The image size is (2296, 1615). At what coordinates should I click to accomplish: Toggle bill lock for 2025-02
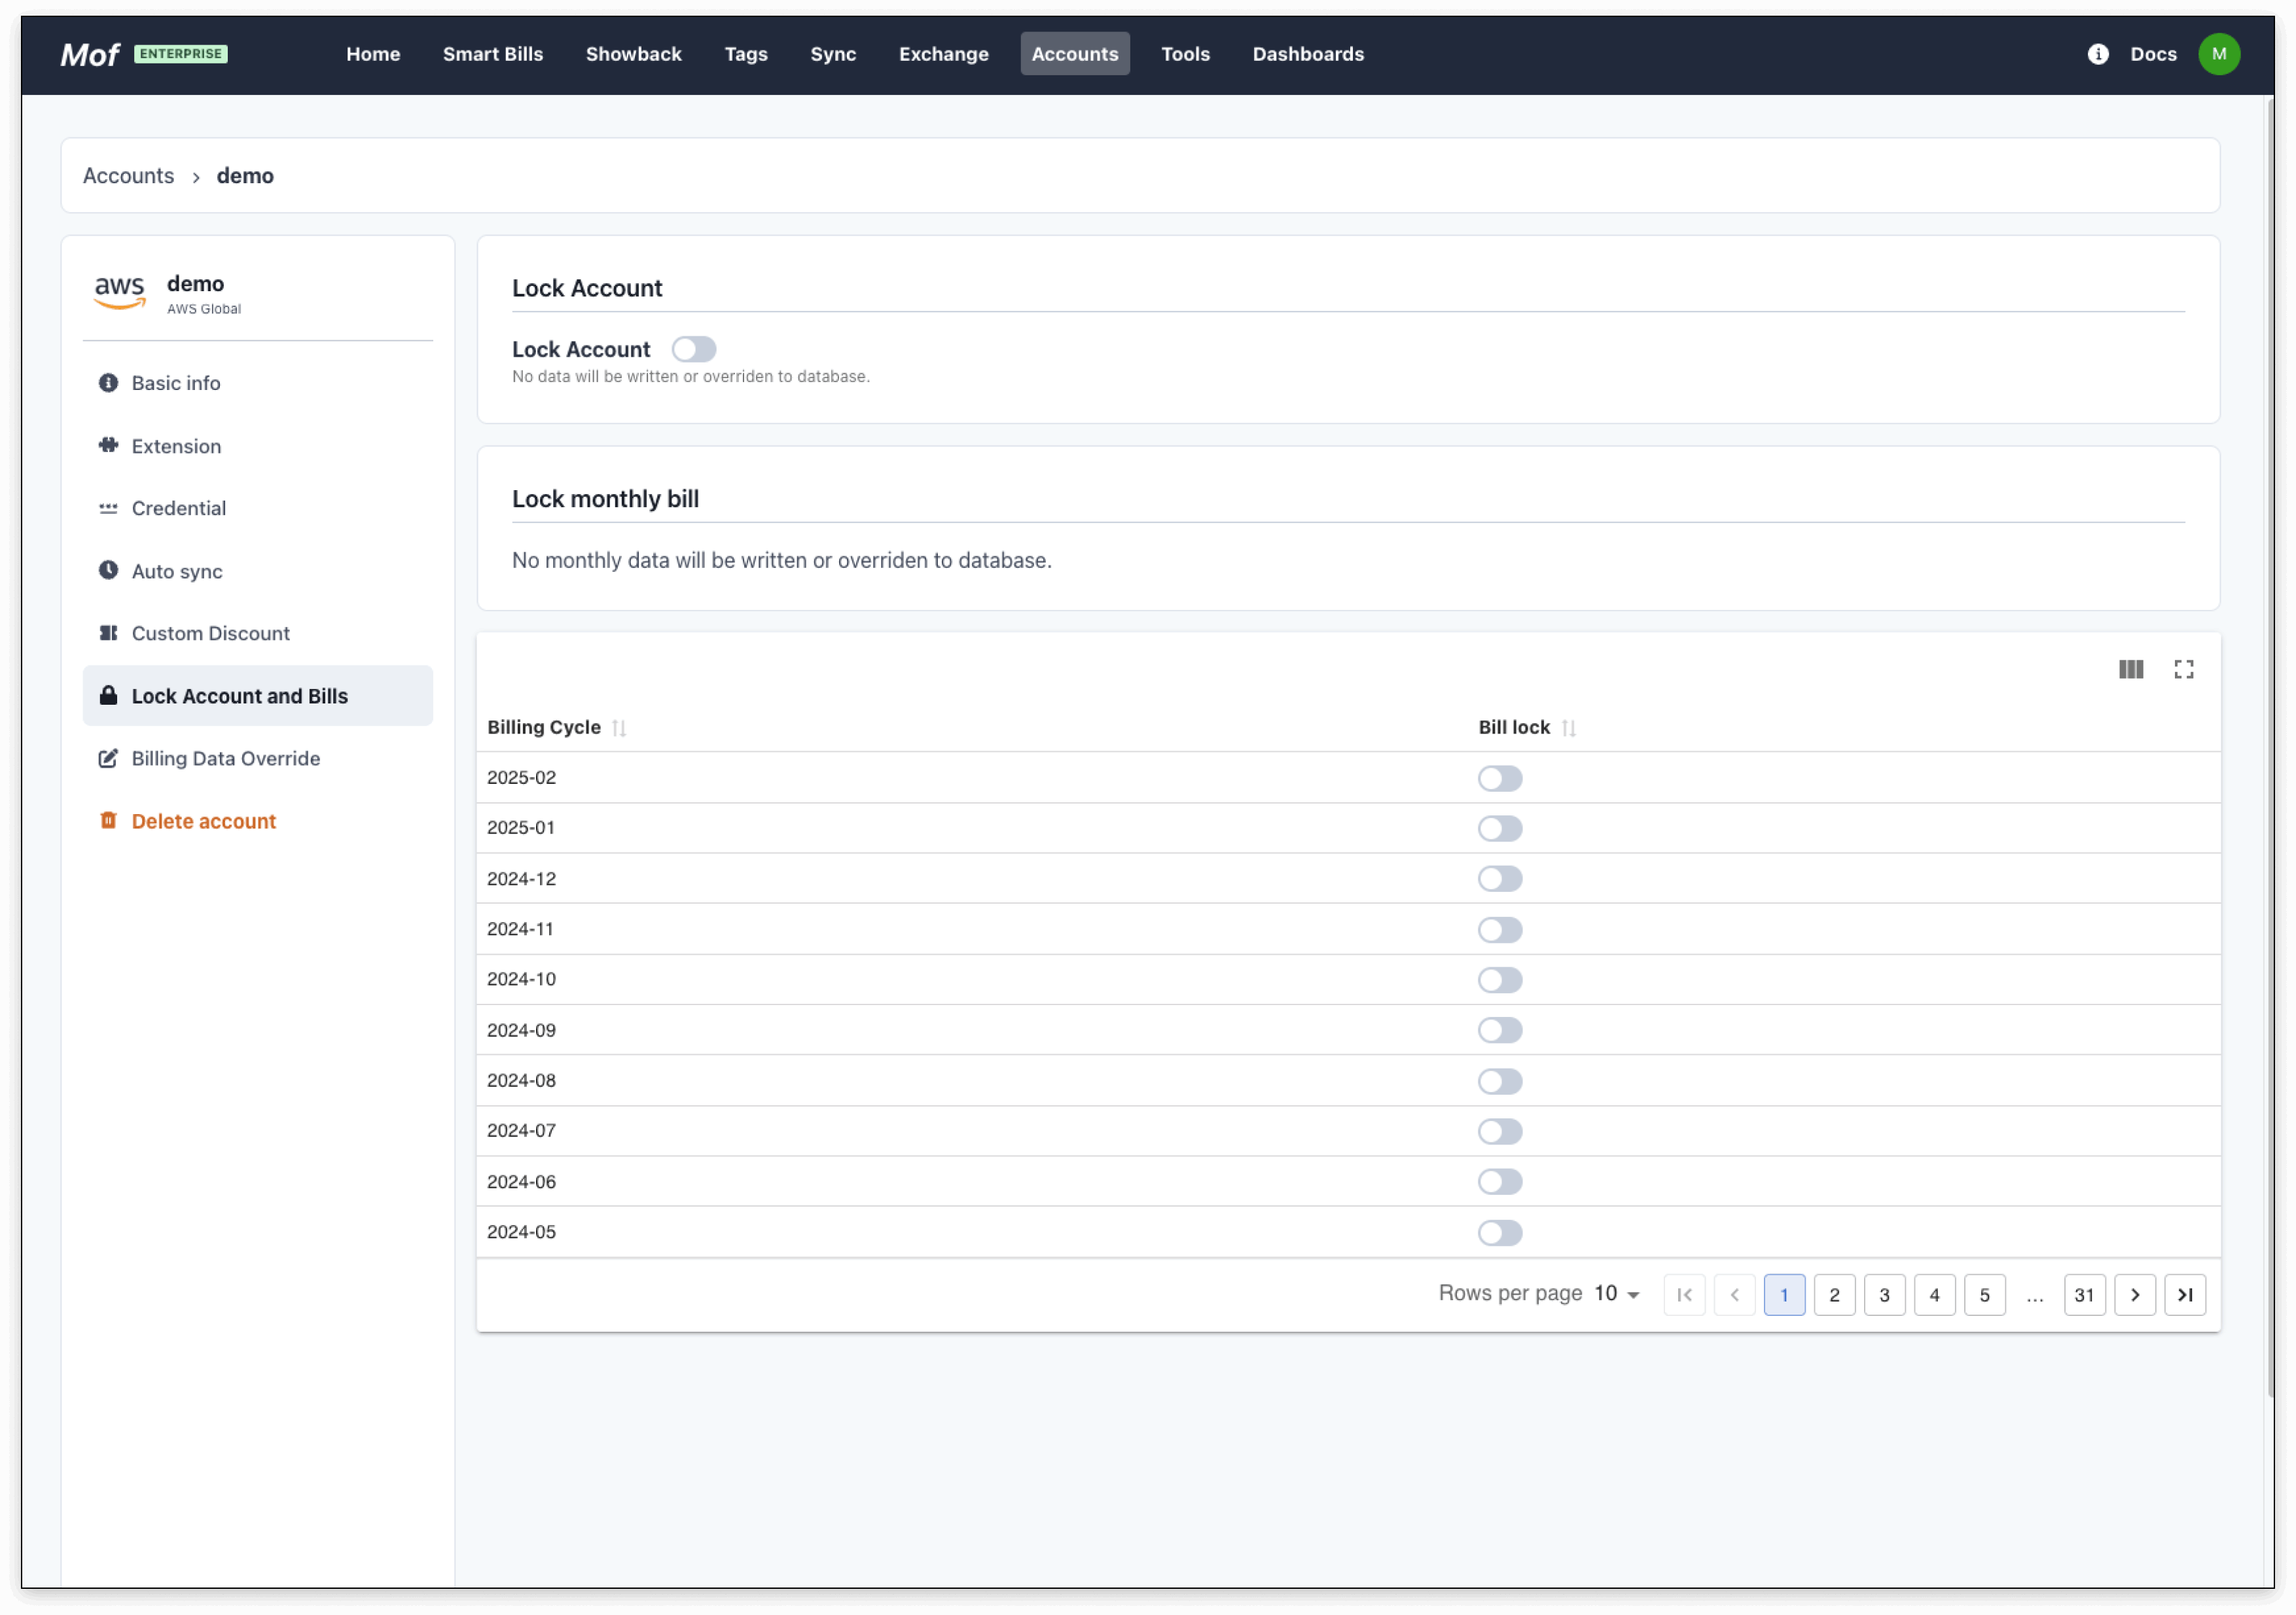click(1500, 778)
